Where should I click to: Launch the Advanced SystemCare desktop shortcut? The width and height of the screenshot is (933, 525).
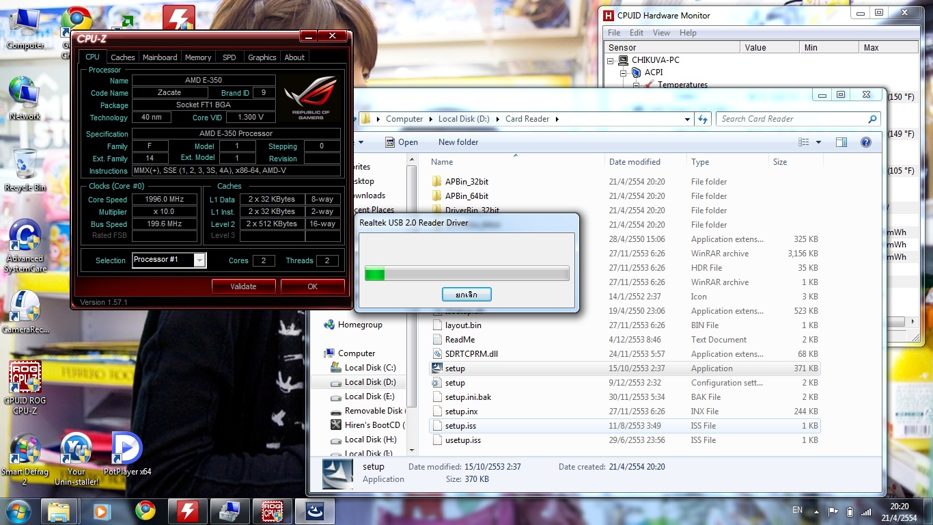click(25, 246)
